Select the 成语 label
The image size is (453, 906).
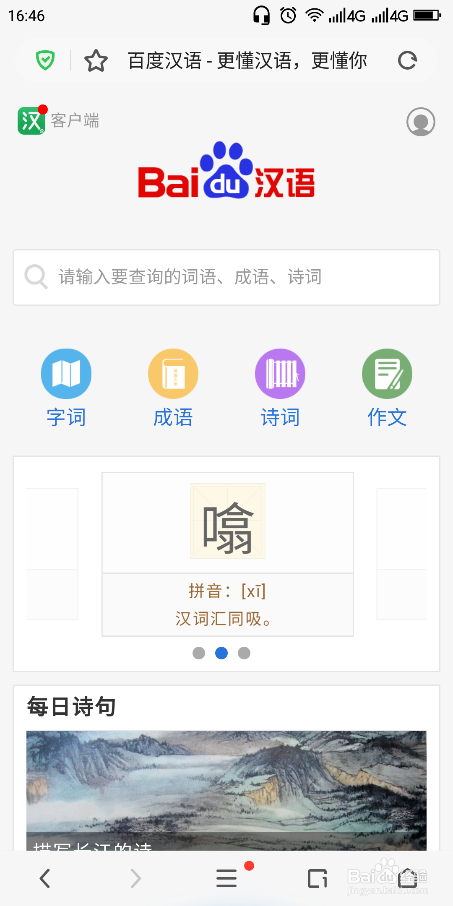point(173,417)
